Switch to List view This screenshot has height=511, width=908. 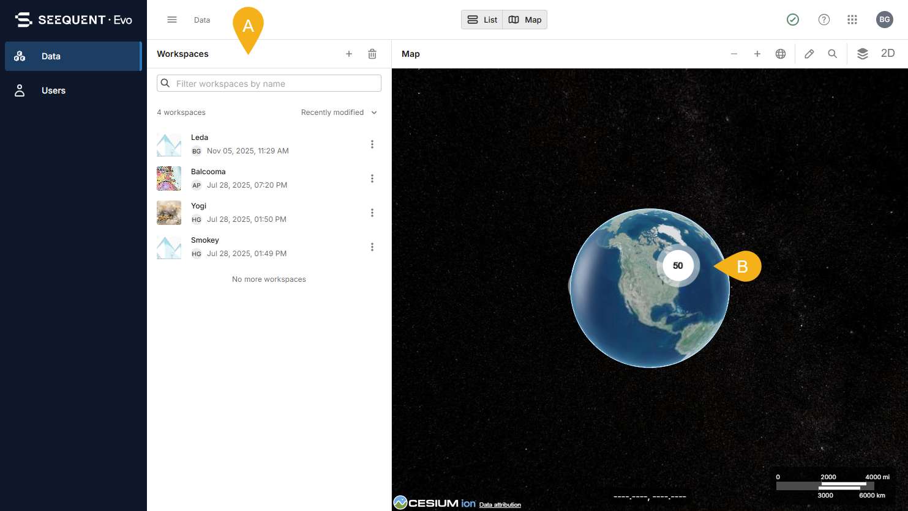tap(482, 20)
